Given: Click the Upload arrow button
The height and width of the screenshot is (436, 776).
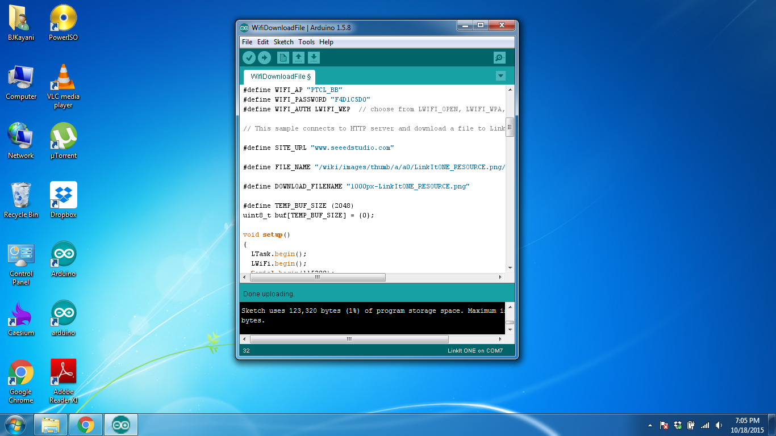Looking at the screenshot, I should click(264, 57).
